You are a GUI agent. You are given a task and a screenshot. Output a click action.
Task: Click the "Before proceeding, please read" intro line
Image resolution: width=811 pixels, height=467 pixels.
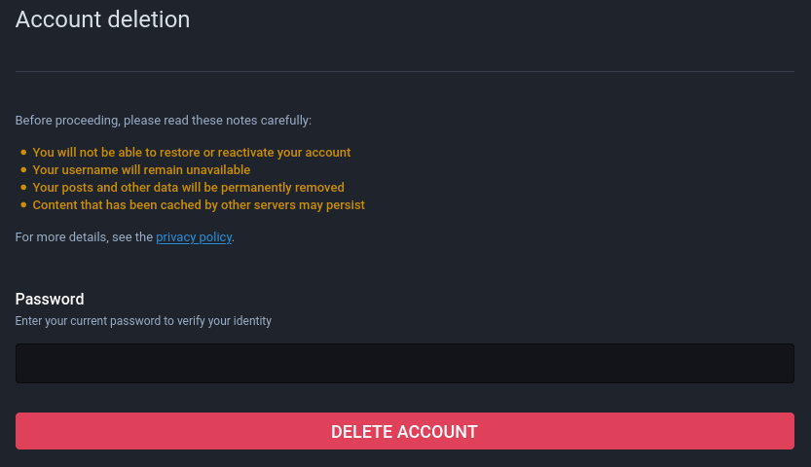click(164, 121)
